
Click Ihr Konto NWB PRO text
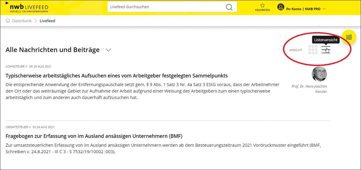click(x=303, y=9)
